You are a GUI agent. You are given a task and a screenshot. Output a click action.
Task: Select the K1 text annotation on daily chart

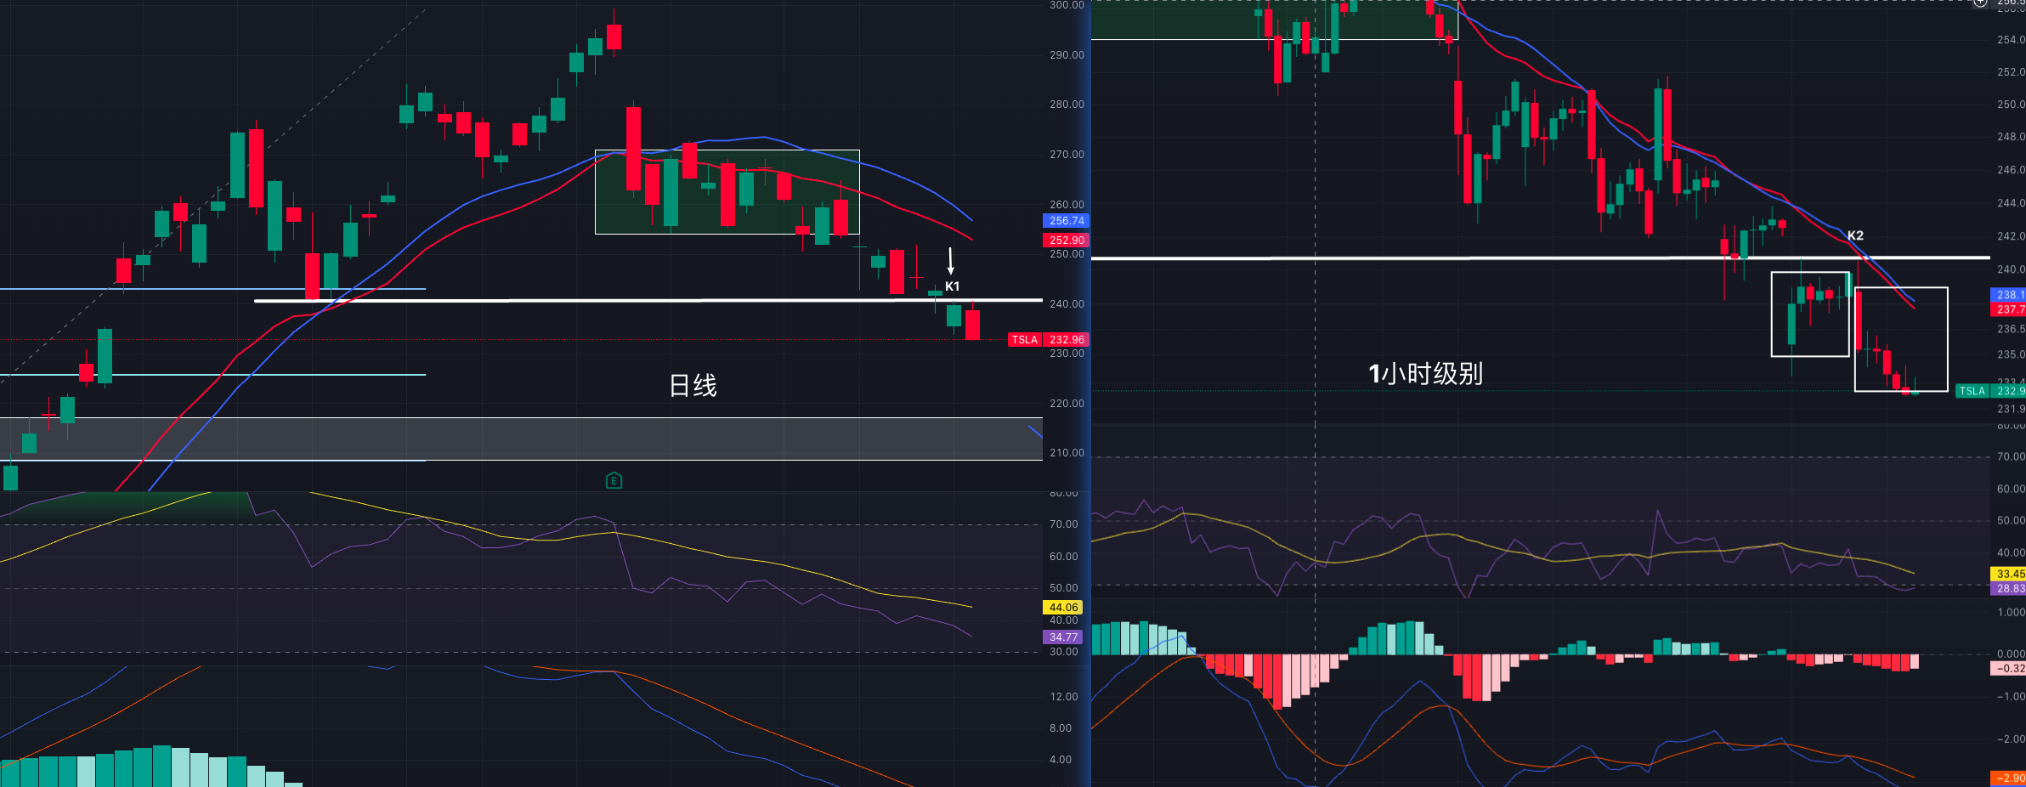(x=952, y=286)
